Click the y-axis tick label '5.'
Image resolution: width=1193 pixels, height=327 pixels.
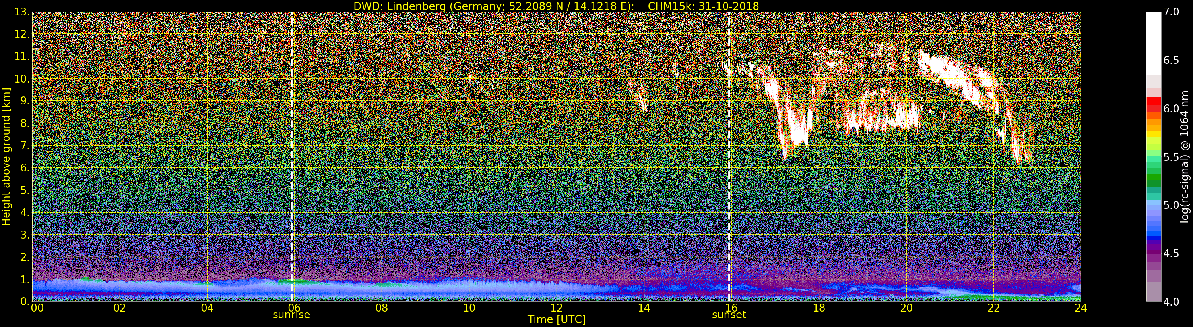click(x=25, y=190)
